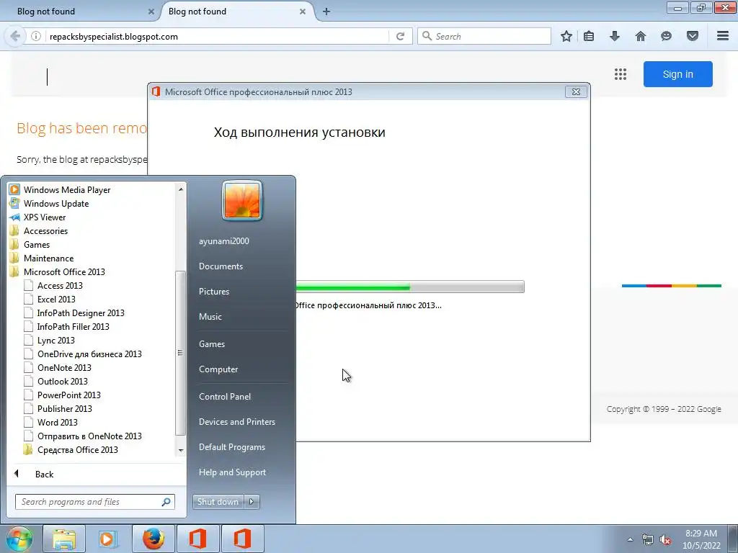Open Documents from the Start menu
Image resolution: width=738 pixels, height=553 pixels.
click(221, 266)
